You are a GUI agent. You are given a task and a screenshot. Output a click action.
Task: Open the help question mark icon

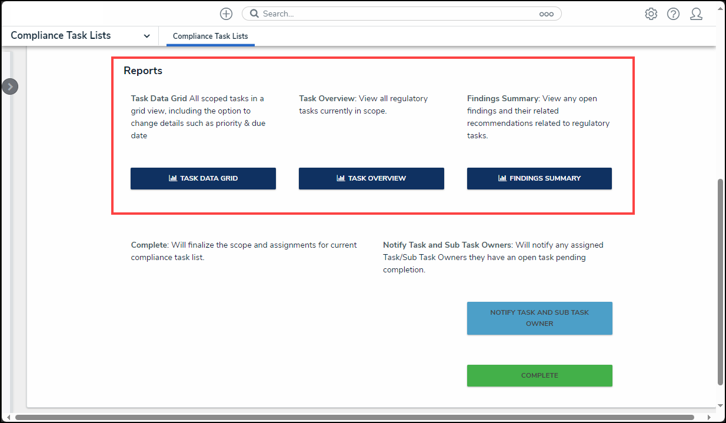[673, 14]
